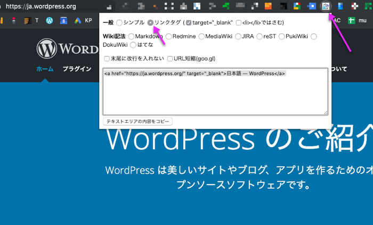Enable URL短縮(goo.gl) checkbox

coord(170,59)
